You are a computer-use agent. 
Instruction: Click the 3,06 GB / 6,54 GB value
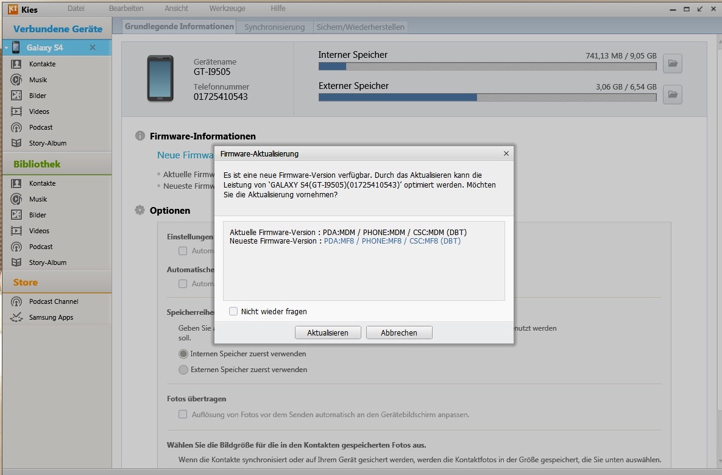[626, 86]
